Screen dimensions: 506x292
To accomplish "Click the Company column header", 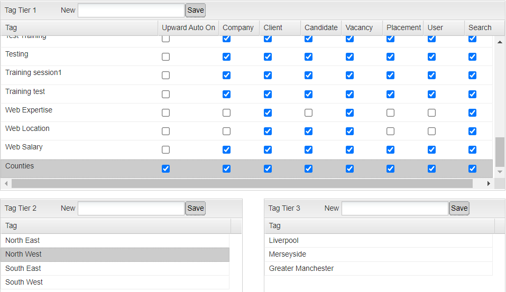I will coord(239,27).
